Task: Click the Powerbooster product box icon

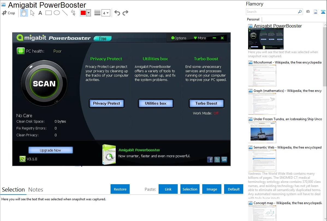Action: (x=109, y=155)
